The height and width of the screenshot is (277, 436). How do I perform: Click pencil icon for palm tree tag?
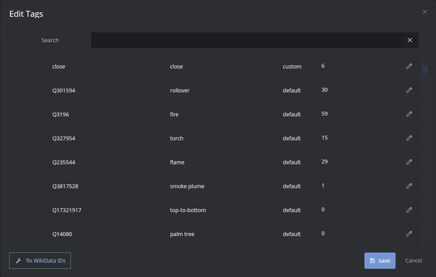click(x=409, y=234)
